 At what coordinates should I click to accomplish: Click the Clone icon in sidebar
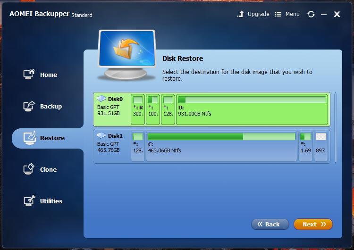29,169
